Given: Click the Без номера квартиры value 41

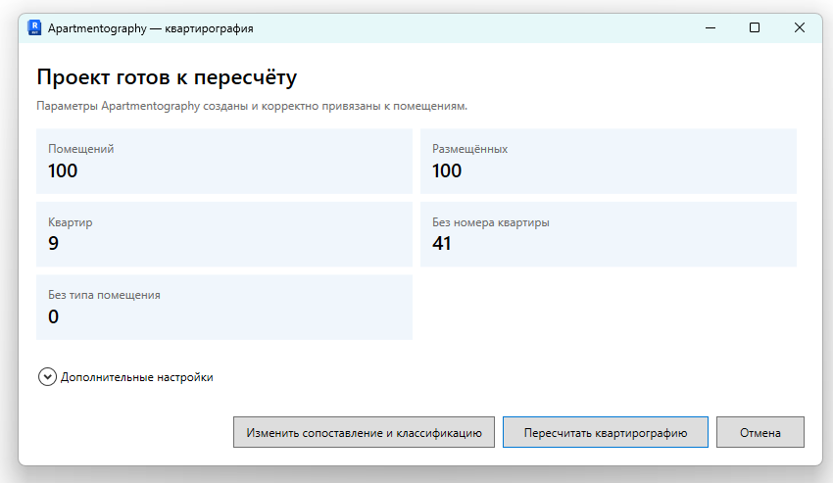Looking at the screenshot, I should point(441,243).
